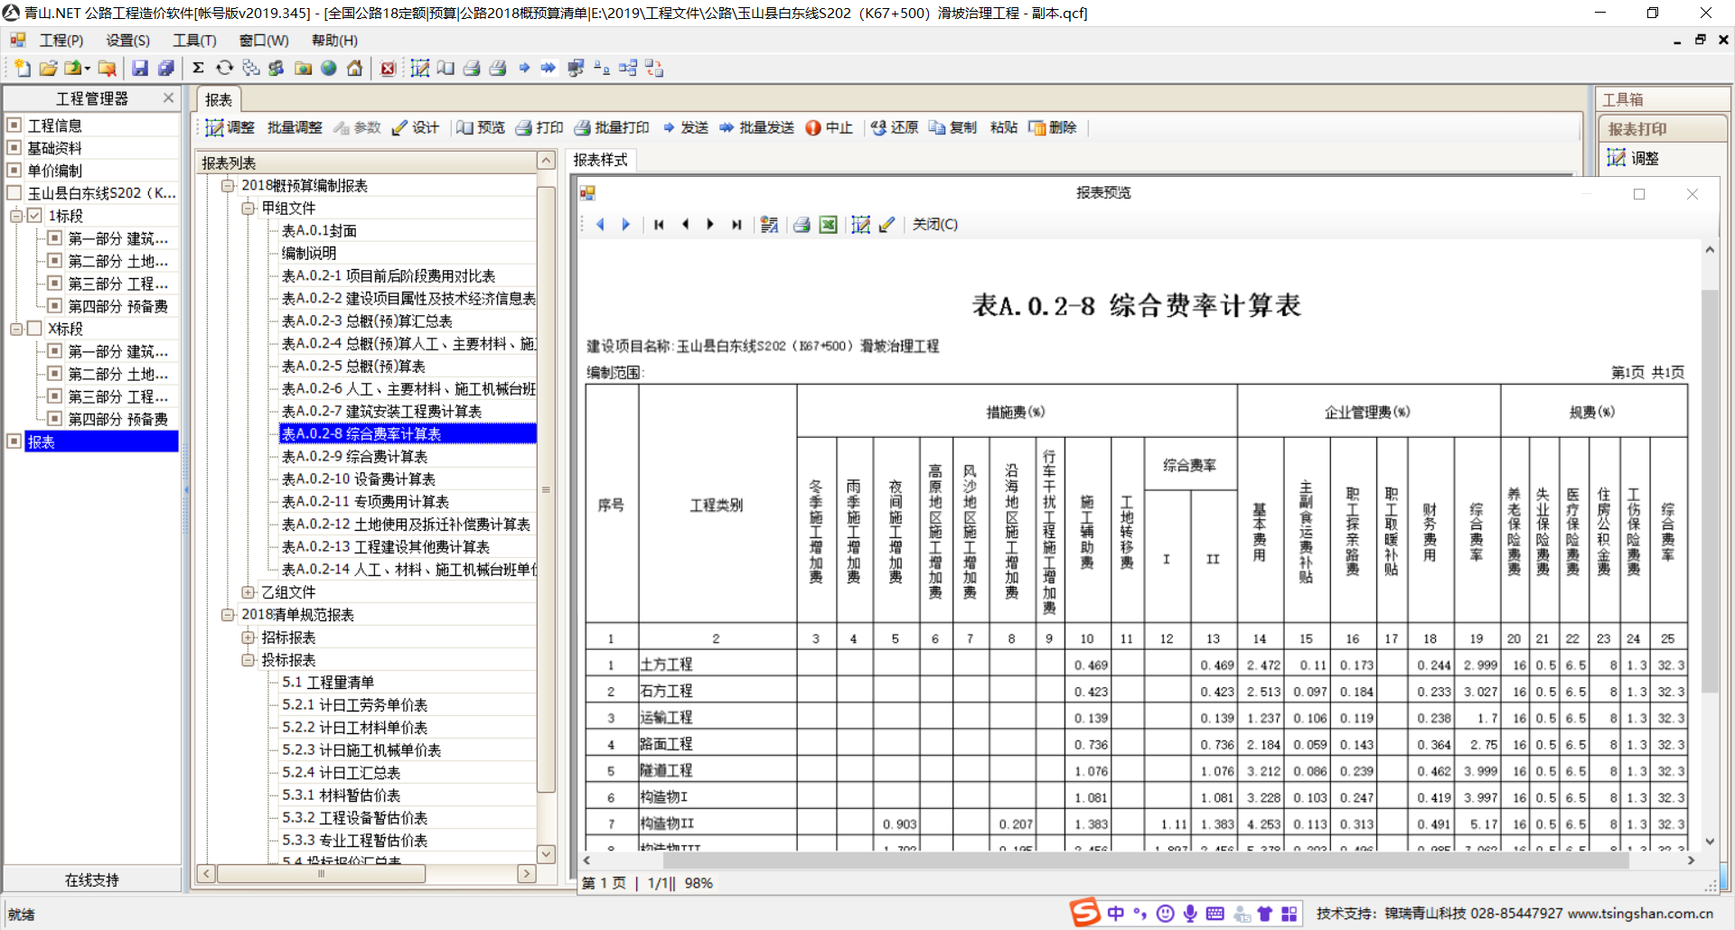Collapse the 甲组文件 tree node
Screen dimensions: 1735x930
click(249, 209)
